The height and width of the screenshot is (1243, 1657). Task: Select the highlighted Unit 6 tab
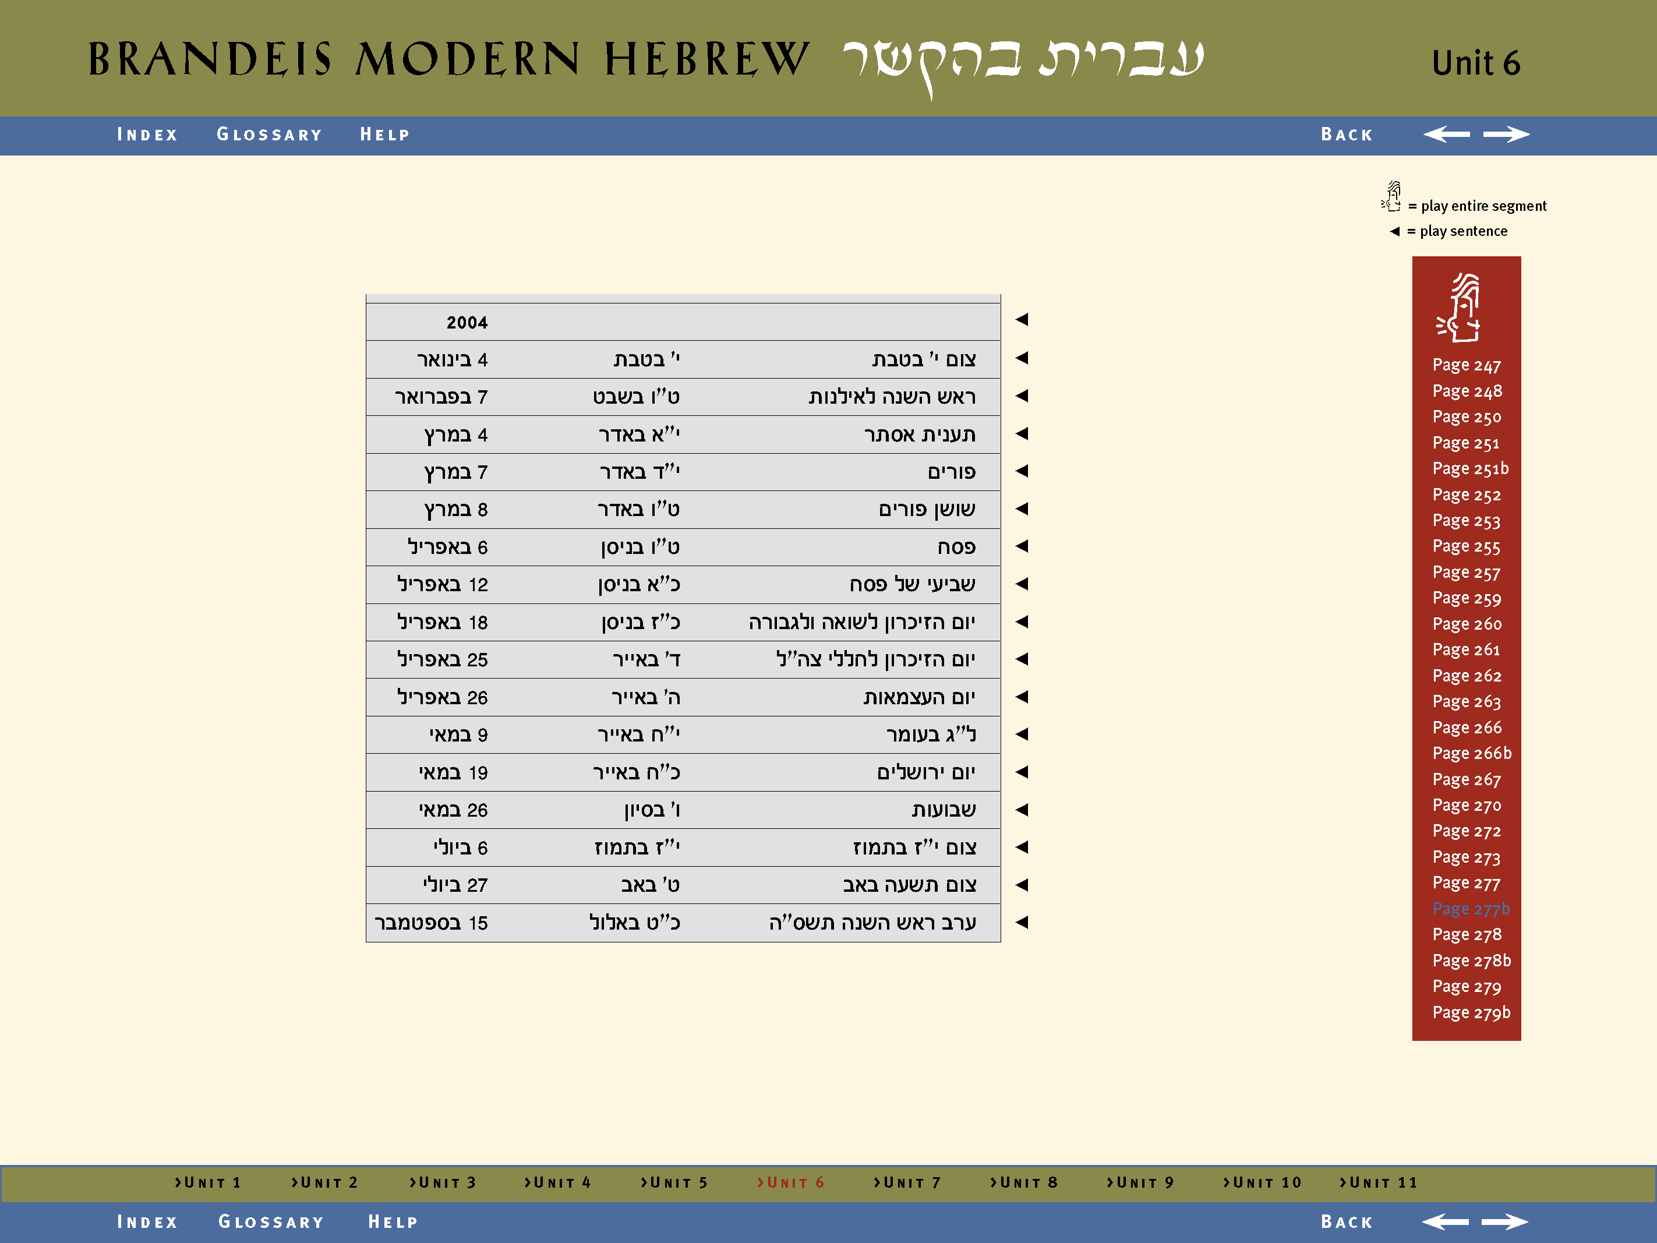coord(791,1182)
